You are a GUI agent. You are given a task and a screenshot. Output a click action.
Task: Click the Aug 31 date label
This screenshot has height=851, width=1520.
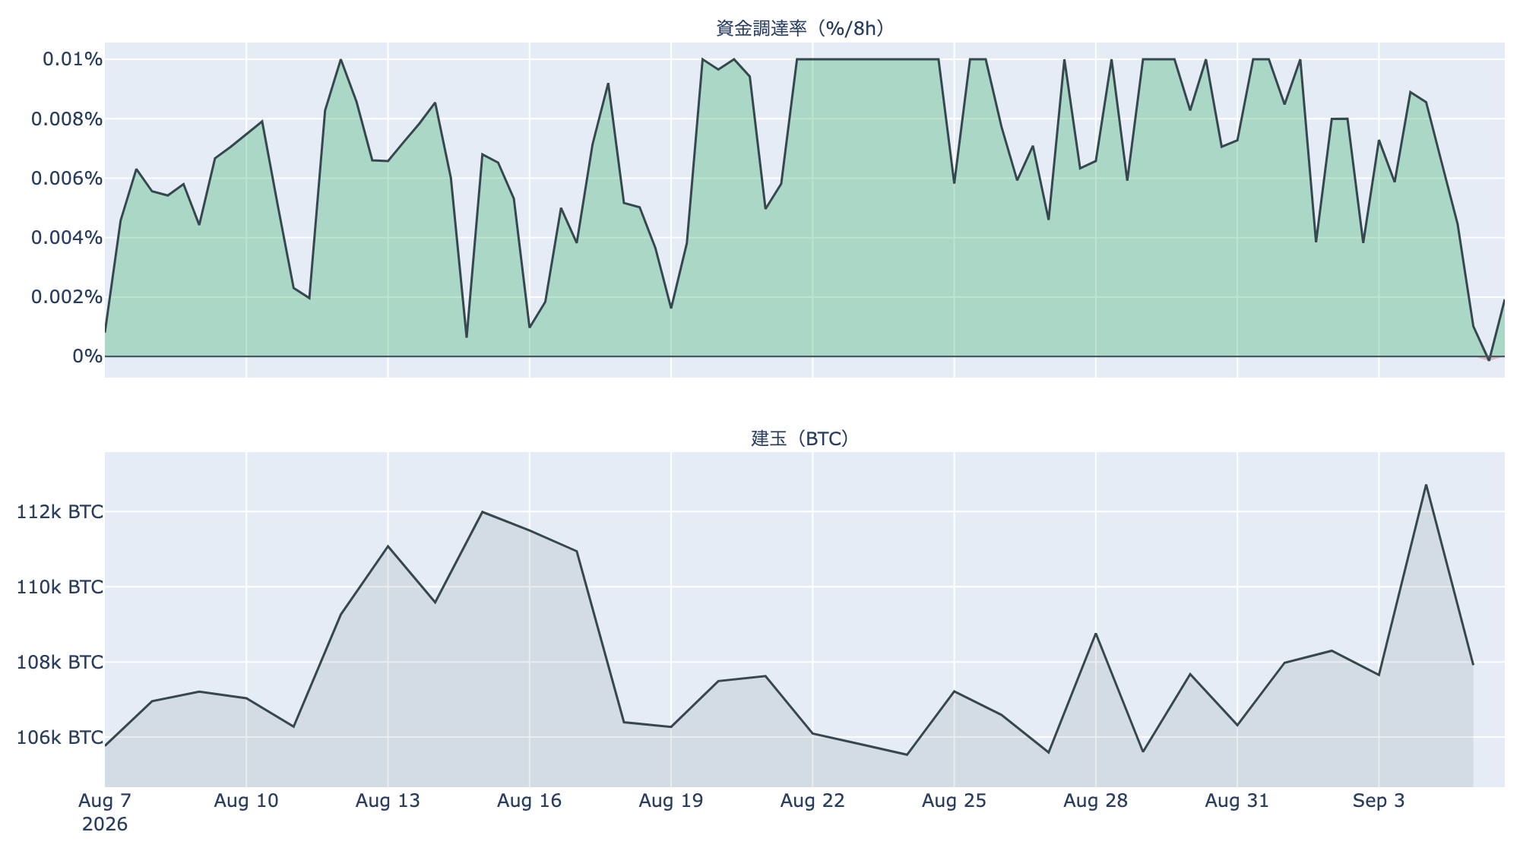1237,801
